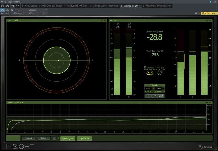Viewport: 218px width, 151px height.
Task: Click the left arrow beside Peak
Action: 146,92
